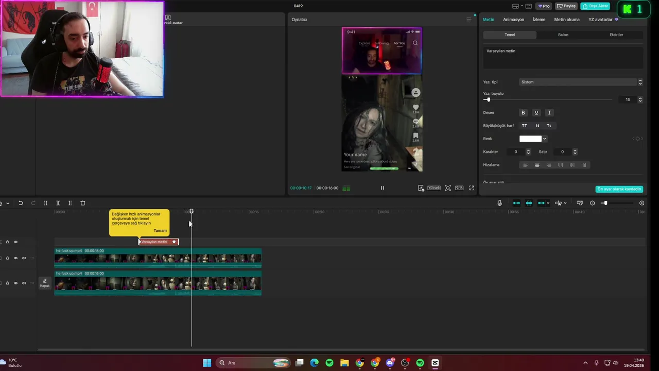Screen dimensions: 659x371
Task: Pause playback in the player
Action: coord(382,188)
